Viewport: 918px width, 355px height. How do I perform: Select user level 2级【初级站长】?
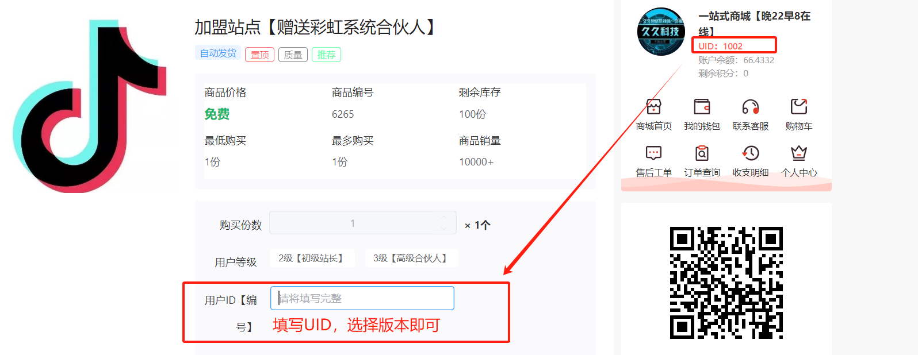click(x=311, y=258)
